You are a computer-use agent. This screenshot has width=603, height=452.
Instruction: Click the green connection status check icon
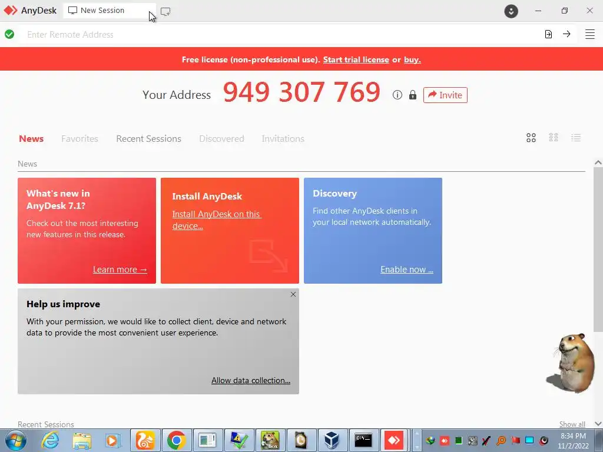[x=9, y=35]
